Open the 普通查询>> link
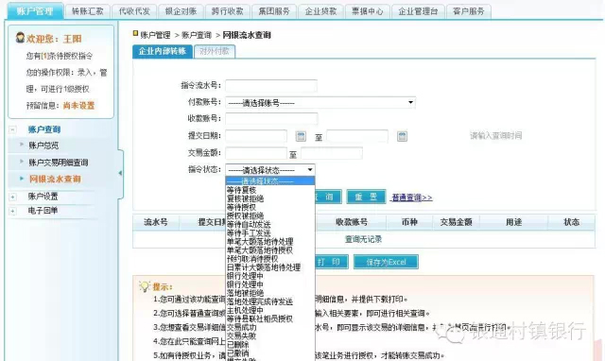Screen dimensions: 605x361 [x=412, y=198]
